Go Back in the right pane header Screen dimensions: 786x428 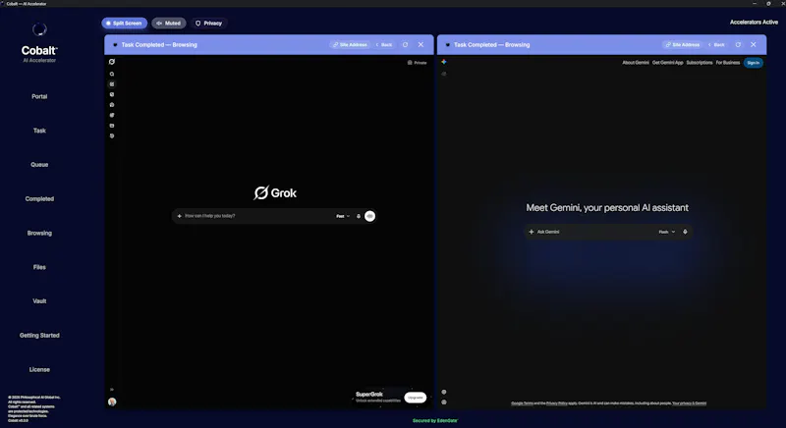(x=716, y=44)
